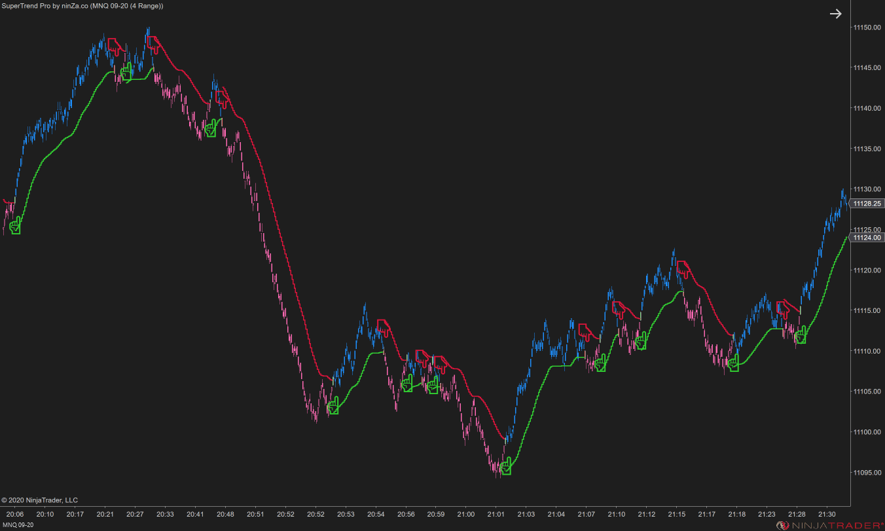Click the green thumbs-up signal at chart's far left
The width and height of the screenshot is (885, 531).
click(14, 226)
